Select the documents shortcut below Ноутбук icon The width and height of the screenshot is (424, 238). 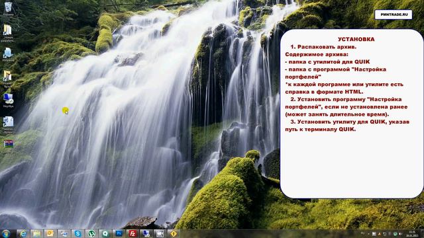point(8,125)
